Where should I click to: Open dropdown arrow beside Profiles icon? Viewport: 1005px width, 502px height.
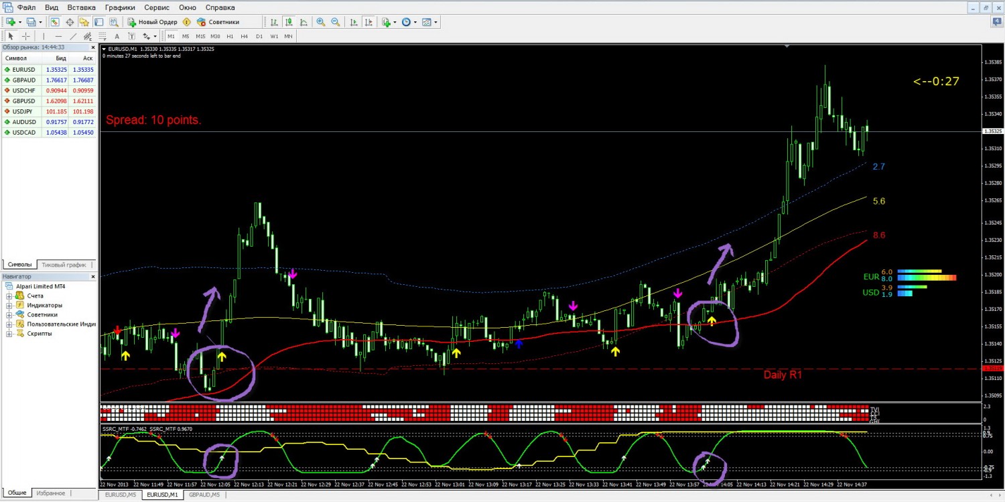pyautogui.click(x=40, y=22)
